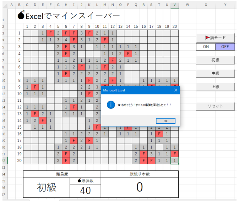The image size is (239, 202).
Task: Select column header X
Action: click(206, 5)
